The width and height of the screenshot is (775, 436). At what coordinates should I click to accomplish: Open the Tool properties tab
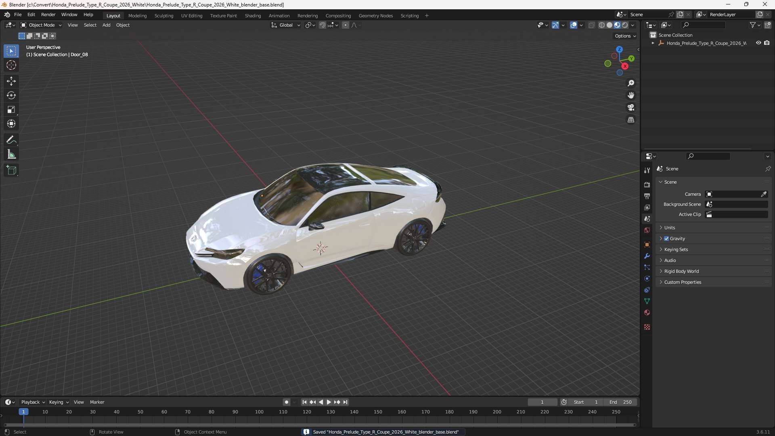click(x=647, y=170)
